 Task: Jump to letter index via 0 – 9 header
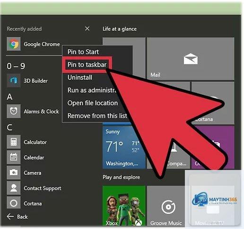click(16, 66)
